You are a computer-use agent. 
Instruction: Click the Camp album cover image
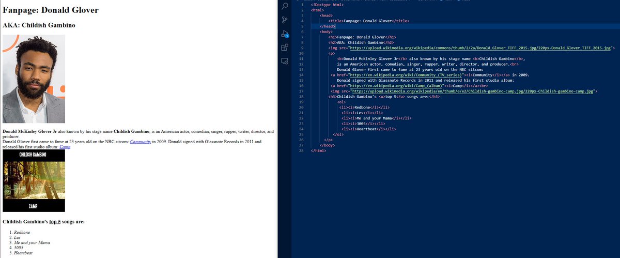34,181
